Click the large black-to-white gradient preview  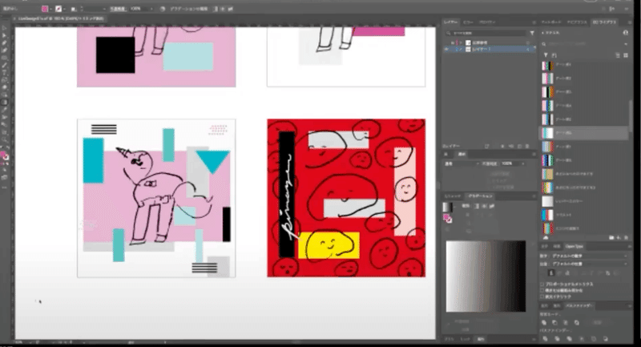pos(486,276)
